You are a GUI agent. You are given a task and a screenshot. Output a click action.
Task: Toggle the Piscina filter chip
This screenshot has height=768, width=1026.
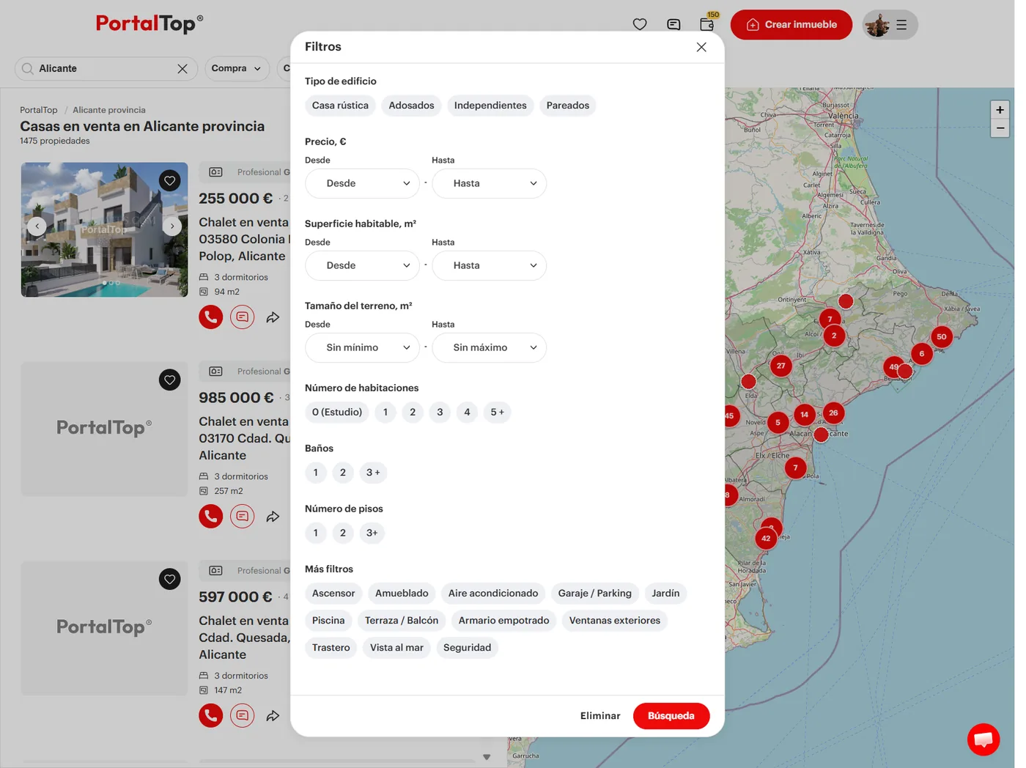point(328,621)
